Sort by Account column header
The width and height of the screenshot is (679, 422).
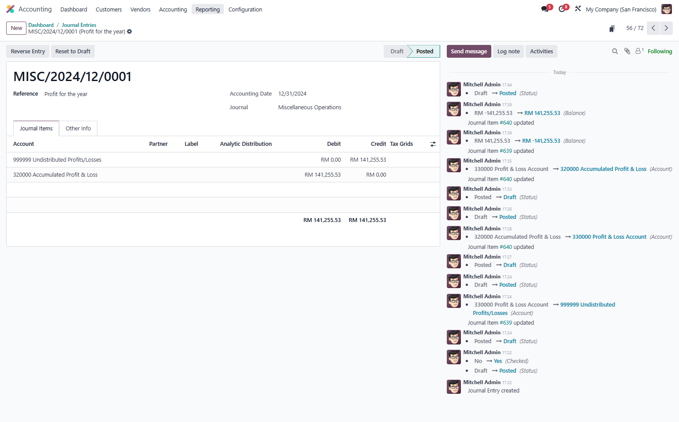pyautogui.click(x=24, y=144)
